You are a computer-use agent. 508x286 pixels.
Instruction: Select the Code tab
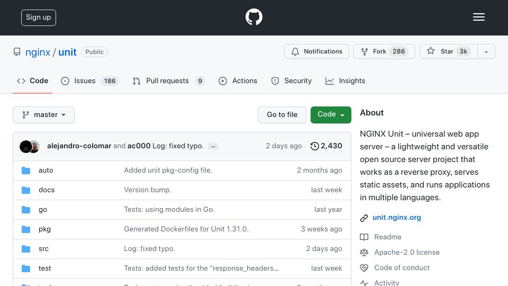point(33,81)
